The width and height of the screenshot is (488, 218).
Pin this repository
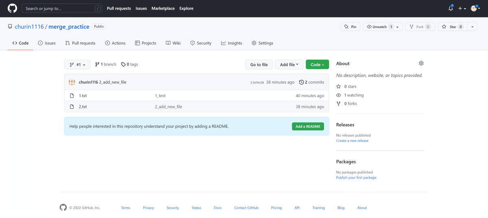pyautogui.click(x=350, y=27)
